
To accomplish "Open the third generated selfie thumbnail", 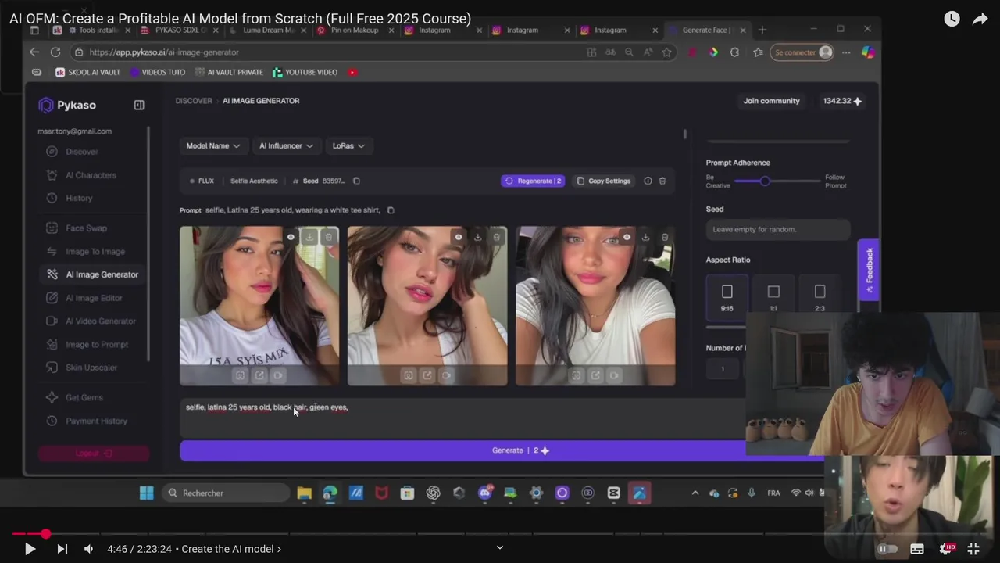I will [595, 306].
